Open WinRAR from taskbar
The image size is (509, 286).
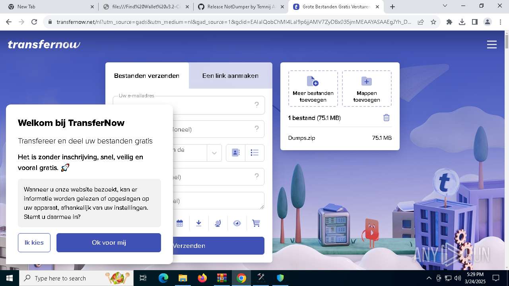(221, 278)
